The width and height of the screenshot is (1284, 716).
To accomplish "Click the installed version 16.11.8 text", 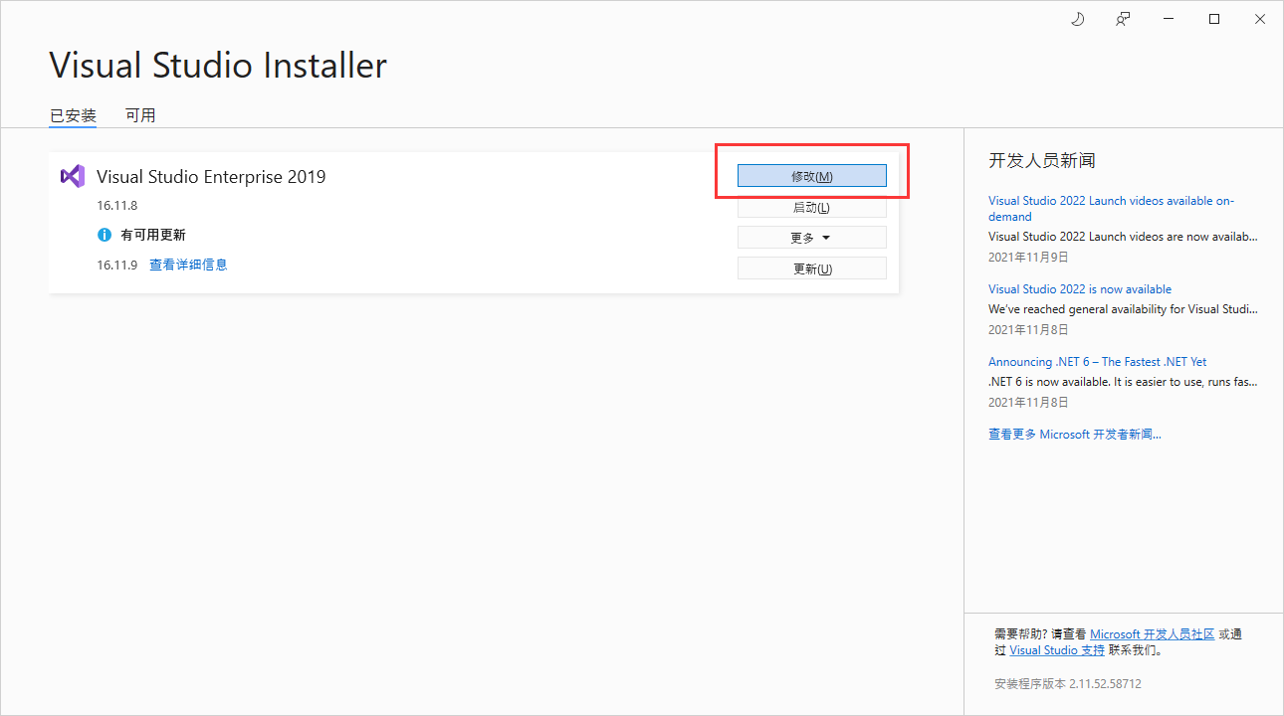I will pyautogui.click(x=116, y=206).
